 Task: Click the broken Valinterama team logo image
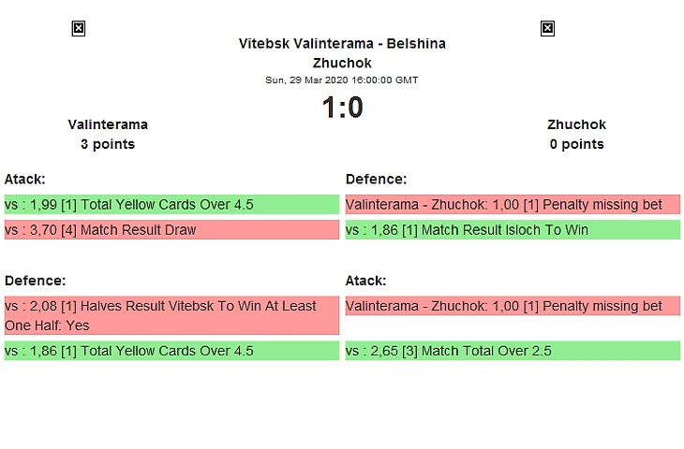pyautogui.click(x=79, y=29)
